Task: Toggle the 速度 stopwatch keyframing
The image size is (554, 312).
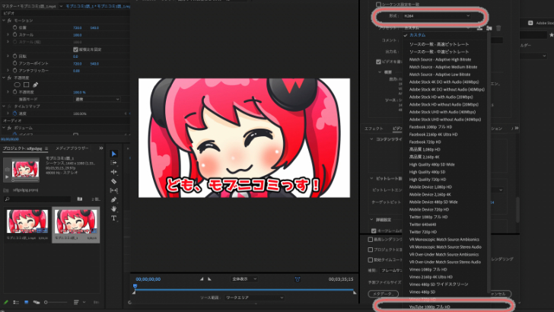Action: click(15, 113)
